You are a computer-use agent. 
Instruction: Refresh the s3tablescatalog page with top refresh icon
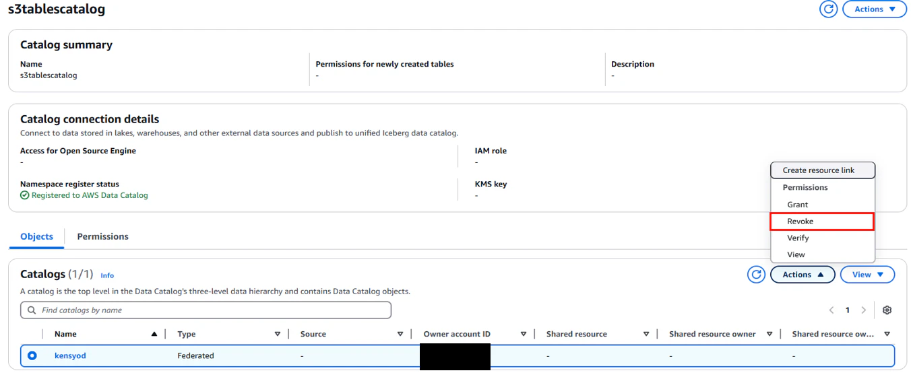[x=828, y=9]
